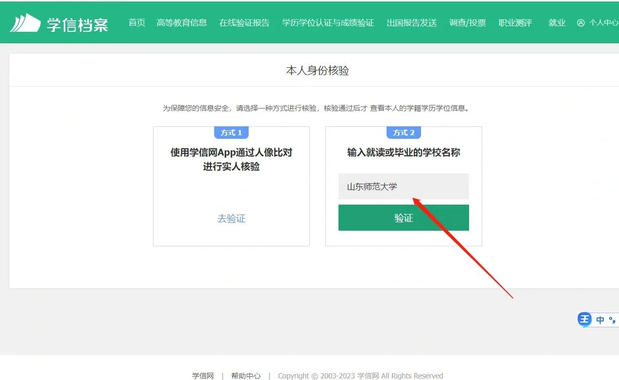Focus the school name input field
The image size is (619, 380).
403,186
